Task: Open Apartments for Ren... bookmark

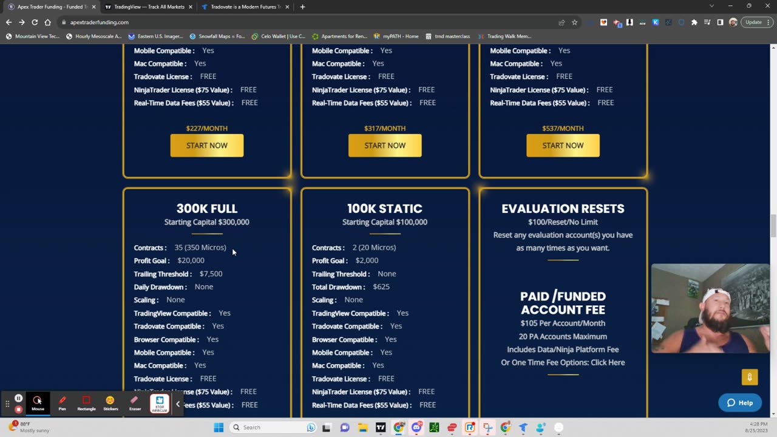Action: [339, 36]
